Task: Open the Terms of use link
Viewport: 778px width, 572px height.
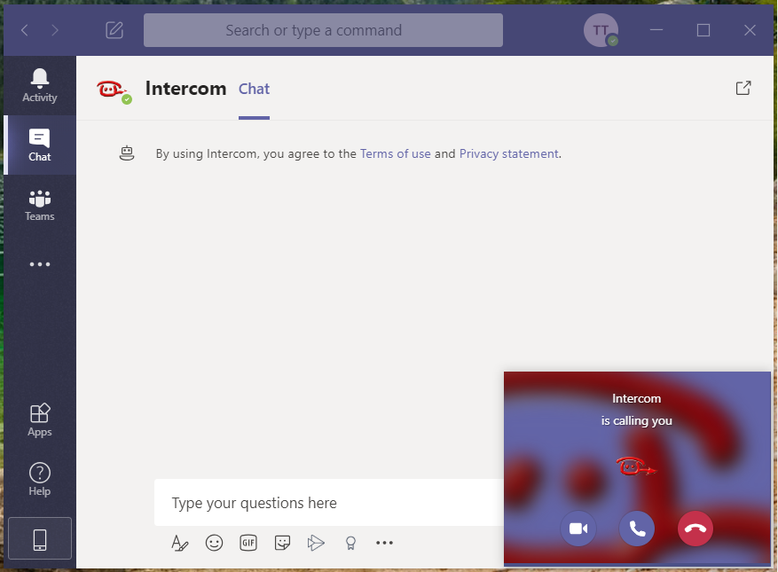Action: coord(395,153)
